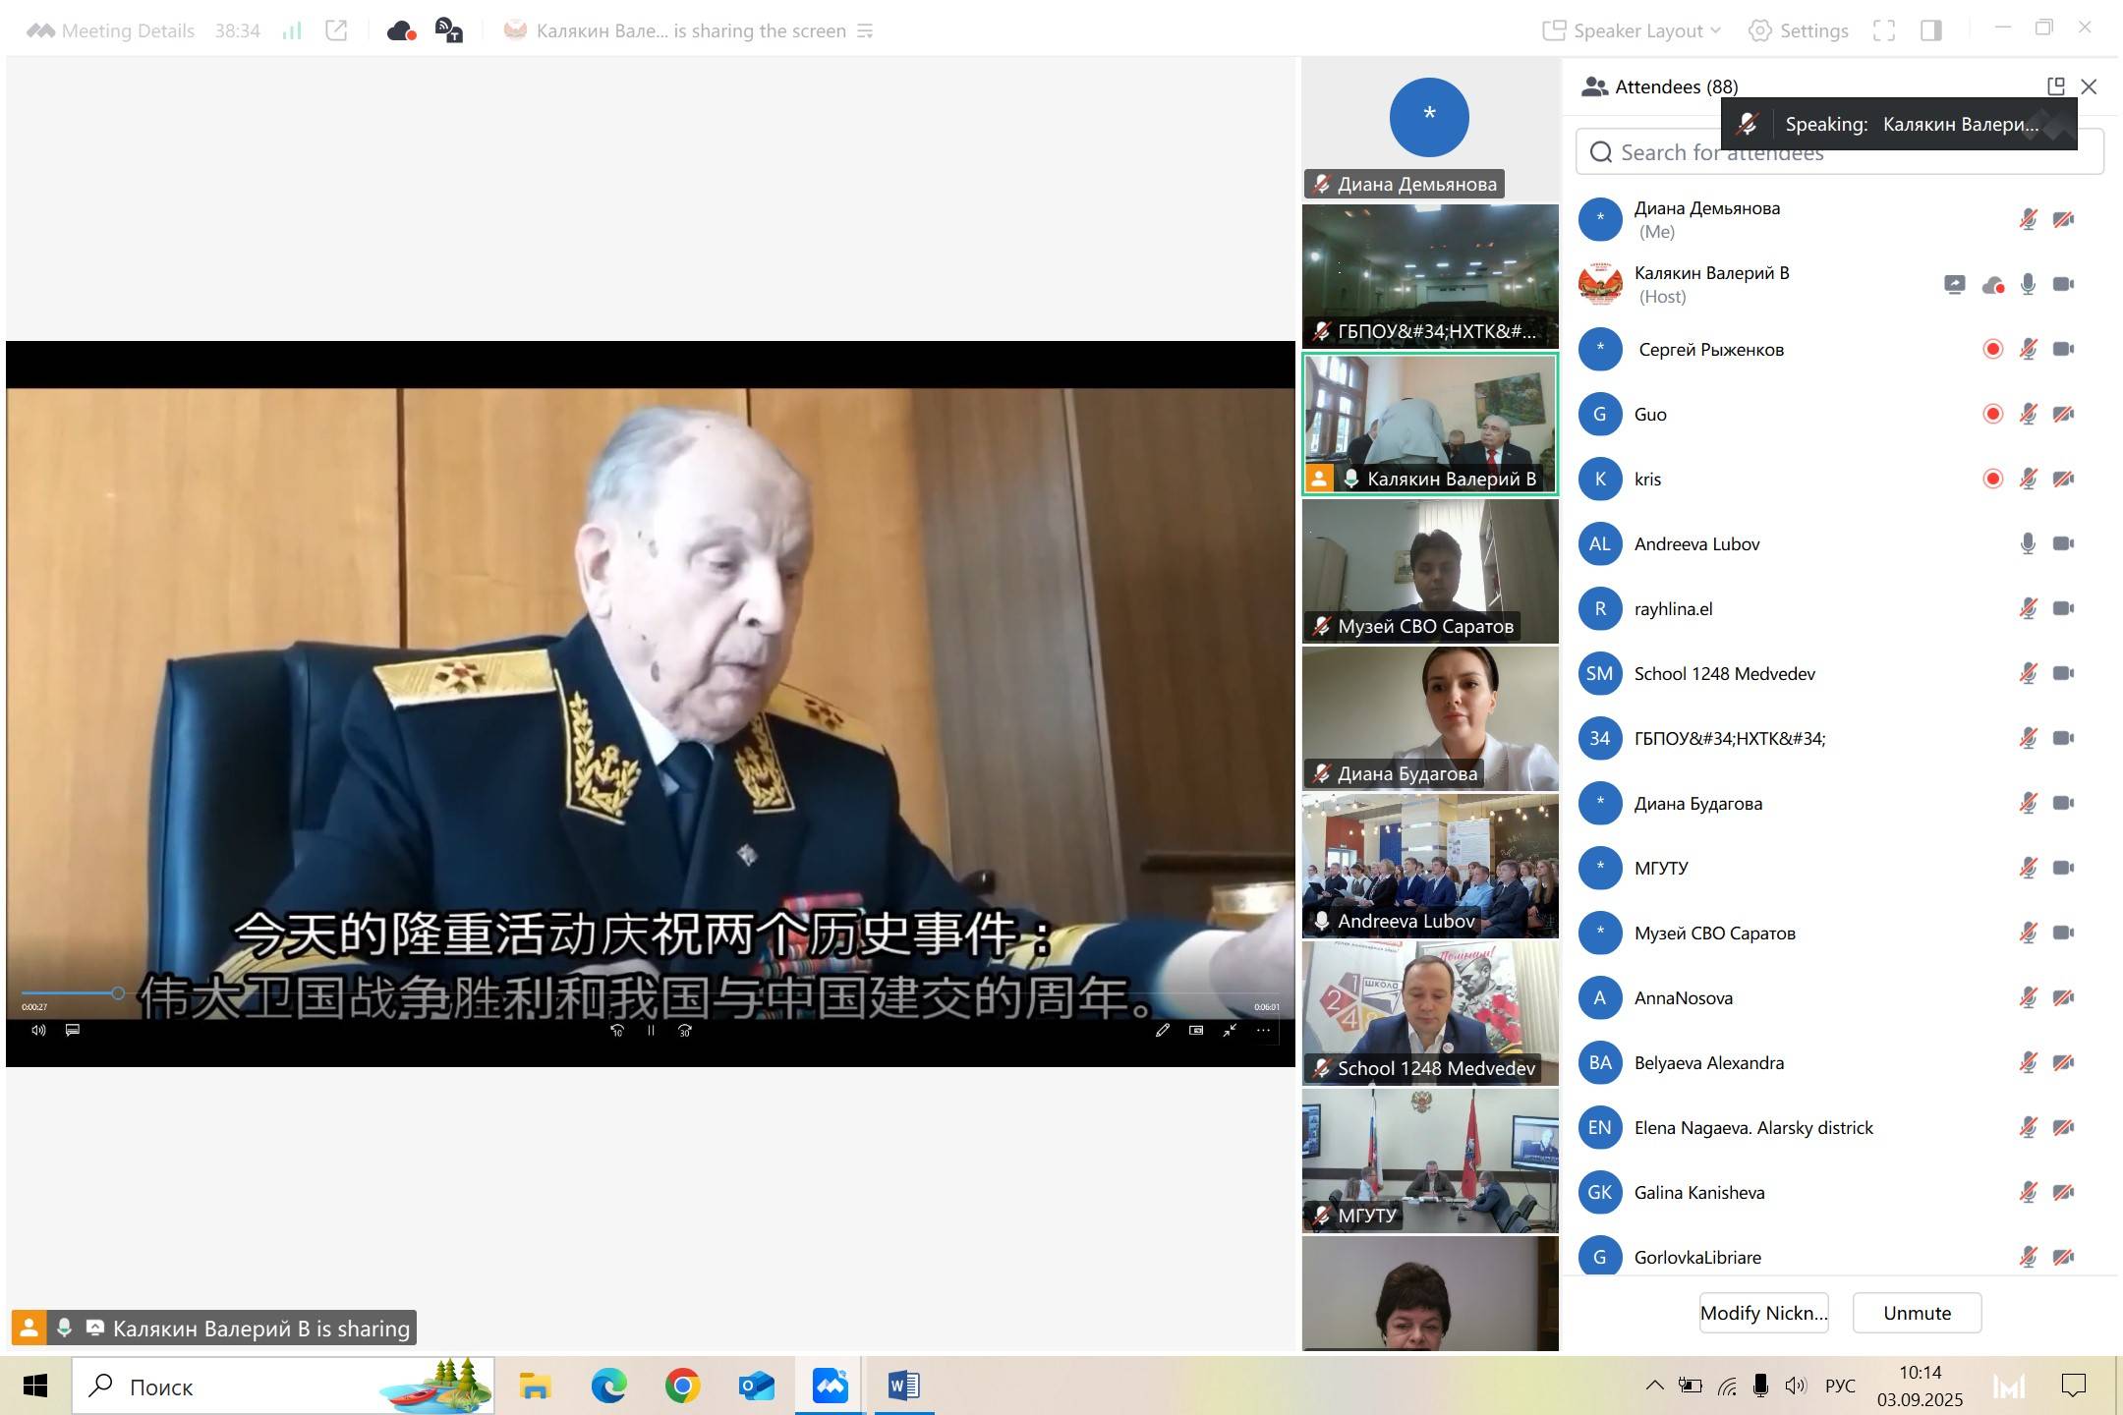2123x1415 pixels.
Task: Click the video progress slider handle
Action: (118, 993)
